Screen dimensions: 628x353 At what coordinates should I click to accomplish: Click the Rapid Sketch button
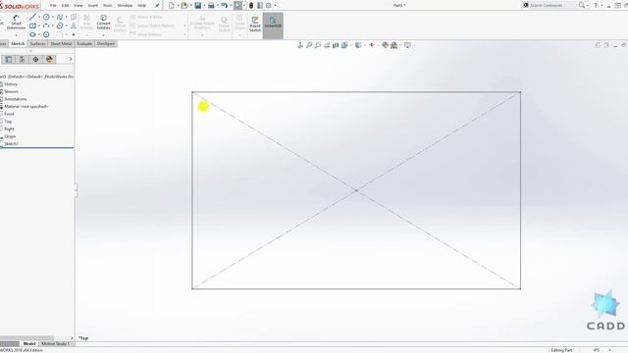255,24
